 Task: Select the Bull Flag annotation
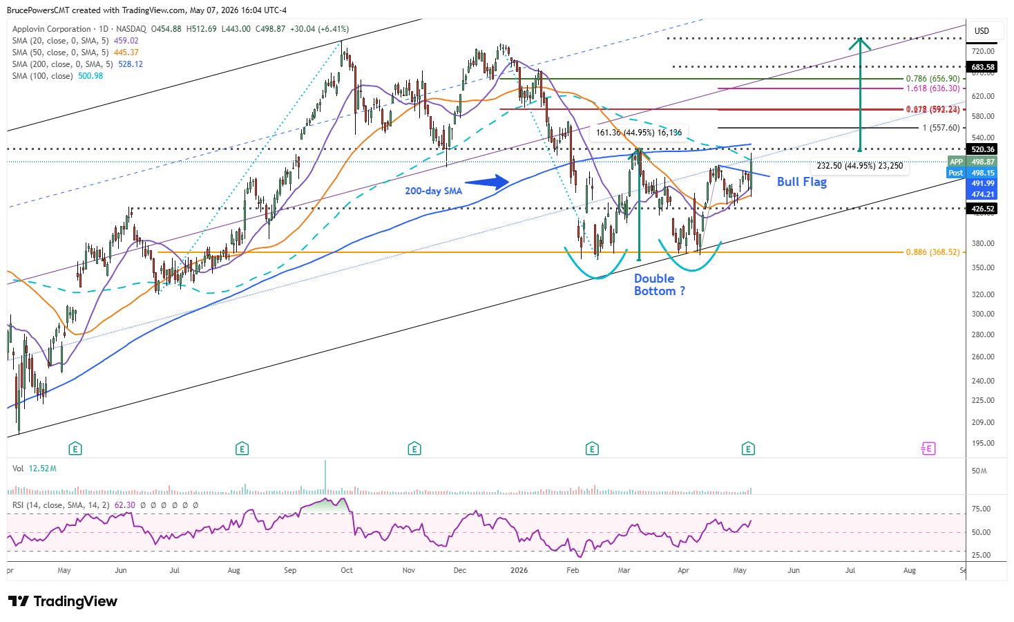[x=801, y=182]
